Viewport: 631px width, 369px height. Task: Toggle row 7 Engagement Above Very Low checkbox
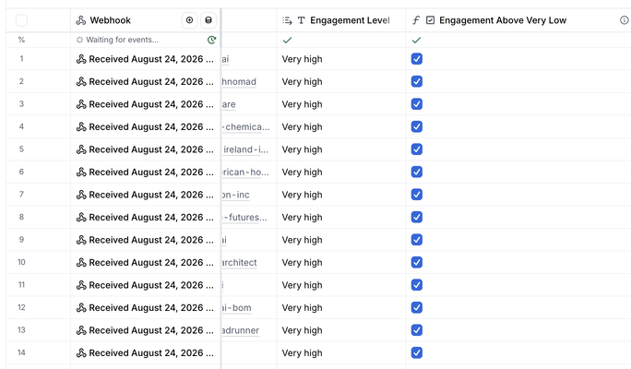pyautogui.click(x=416, y=195)
